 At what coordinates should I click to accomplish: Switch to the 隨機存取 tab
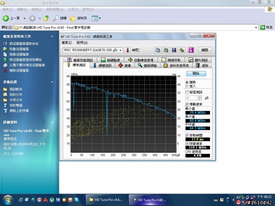(171, 60)
